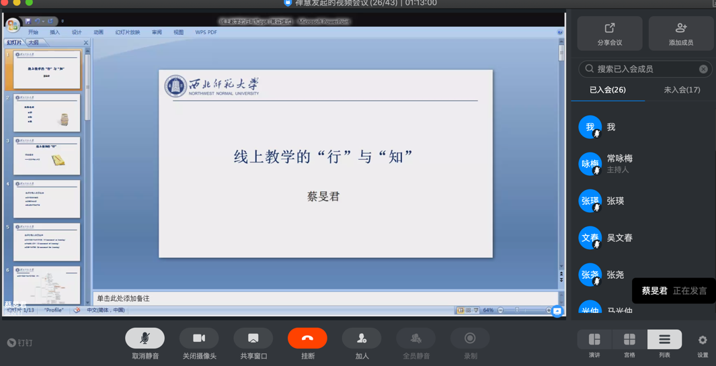This screenshot has height=366, width=716.
Task: Open the 幻灯片放映 ribbon tab
Action: click(x=128, y=32)
